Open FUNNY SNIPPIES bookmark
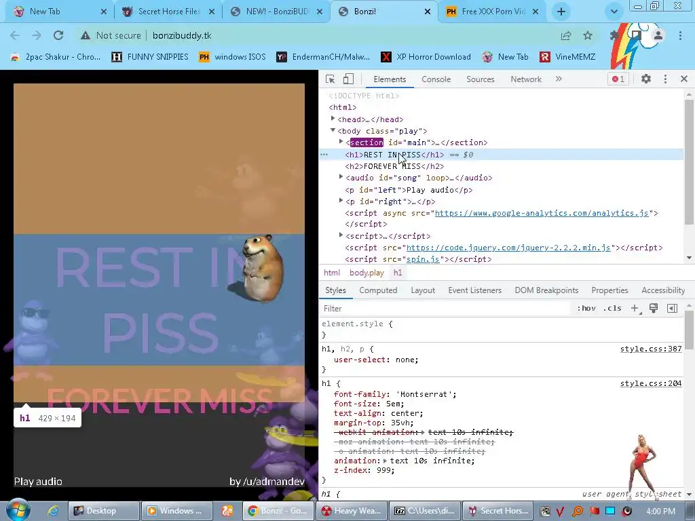This screenshot has width=695, height=521. pos(150,57)
